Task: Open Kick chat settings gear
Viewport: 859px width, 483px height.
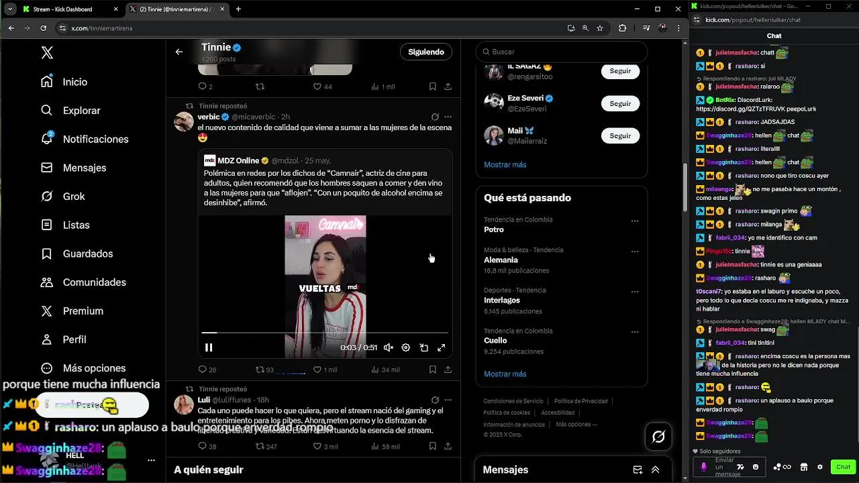Action: tap(819, 467)
